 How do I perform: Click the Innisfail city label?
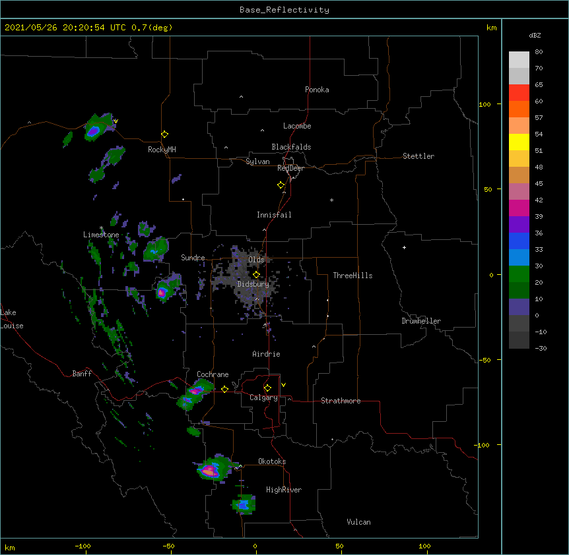pyautogui.click(x=274, y=215)
